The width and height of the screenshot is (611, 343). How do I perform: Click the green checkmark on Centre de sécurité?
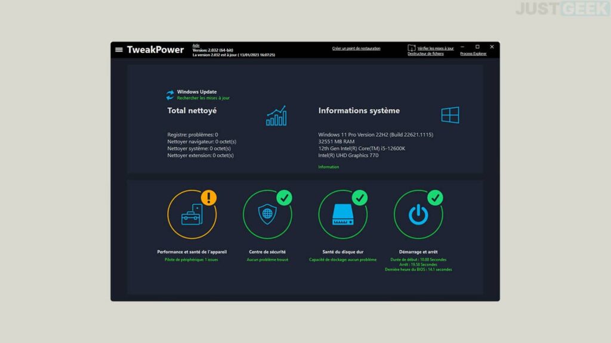pyautogui.click(x=285, y=198)
